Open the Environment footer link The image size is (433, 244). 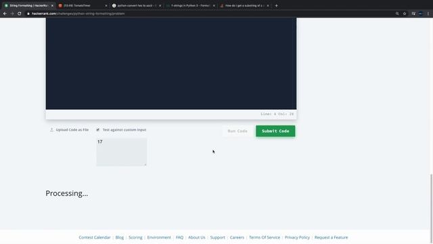(159, 237)
